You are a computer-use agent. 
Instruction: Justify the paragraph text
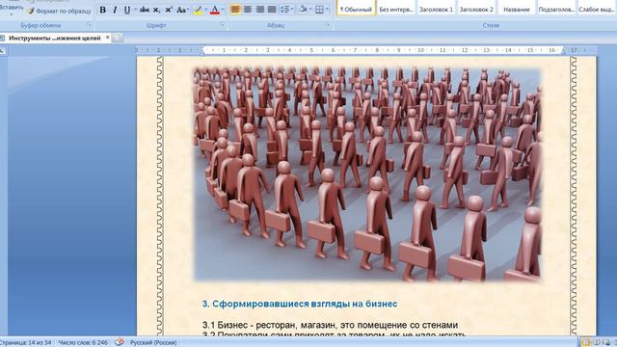pos(272,9)
